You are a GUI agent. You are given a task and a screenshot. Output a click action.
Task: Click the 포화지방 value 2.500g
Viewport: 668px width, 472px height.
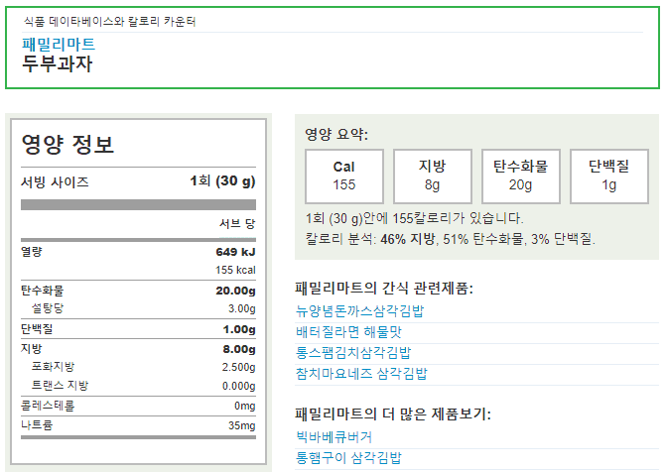(238, 367)
